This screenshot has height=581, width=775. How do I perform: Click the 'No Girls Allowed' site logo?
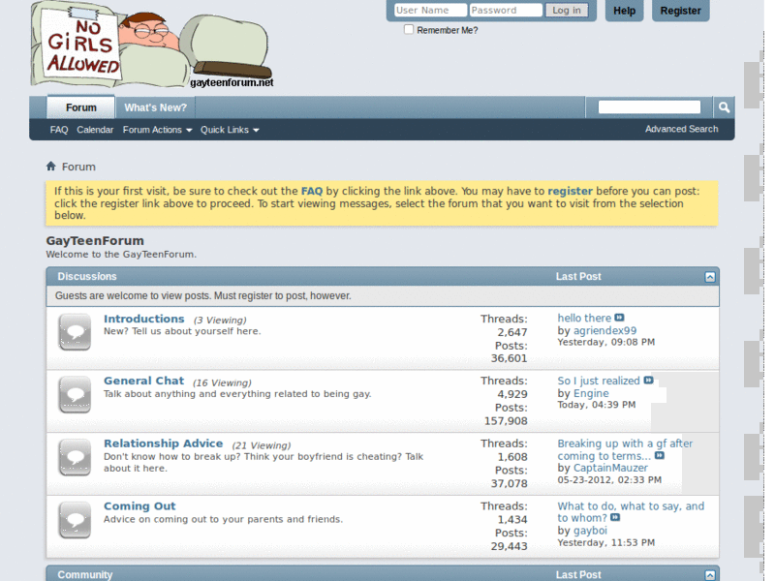coord(151,46)
